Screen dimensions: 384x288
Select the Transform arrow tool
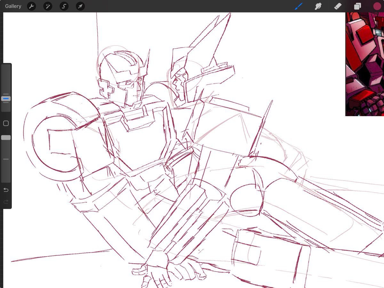pos(80,6)
